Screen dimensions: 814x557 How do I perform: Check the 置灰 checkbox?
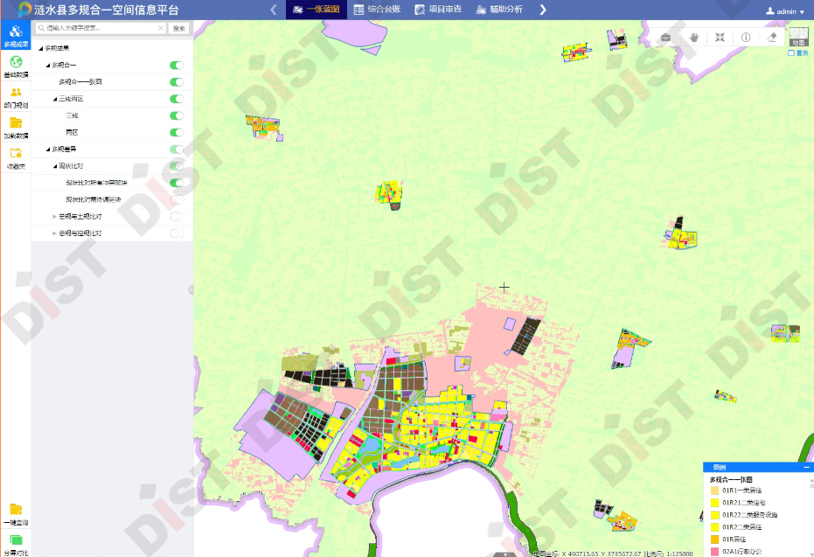[x=791, y=53]
